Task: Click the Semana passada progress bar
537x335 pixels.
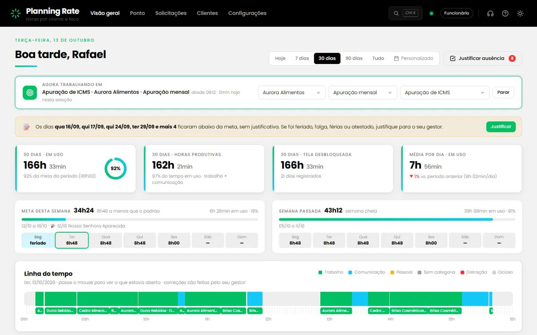Action: pyautogui.click(x=397, y=219)
